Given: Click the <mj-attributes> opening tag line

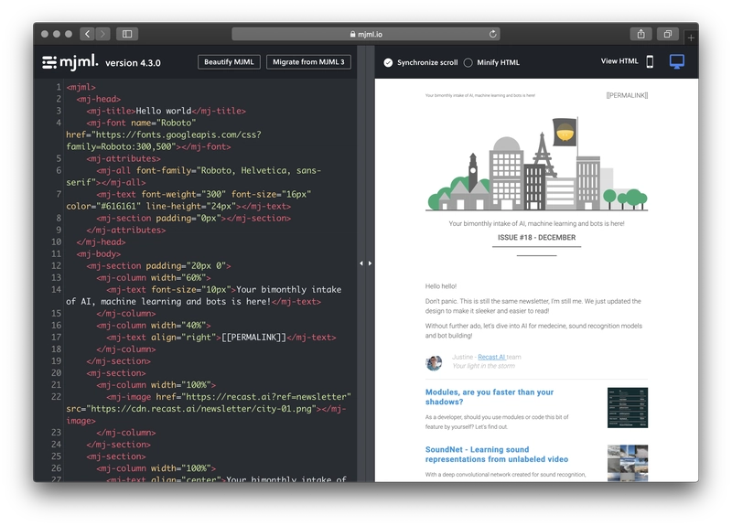Looking at the screenshot, I should pos(124,158).
